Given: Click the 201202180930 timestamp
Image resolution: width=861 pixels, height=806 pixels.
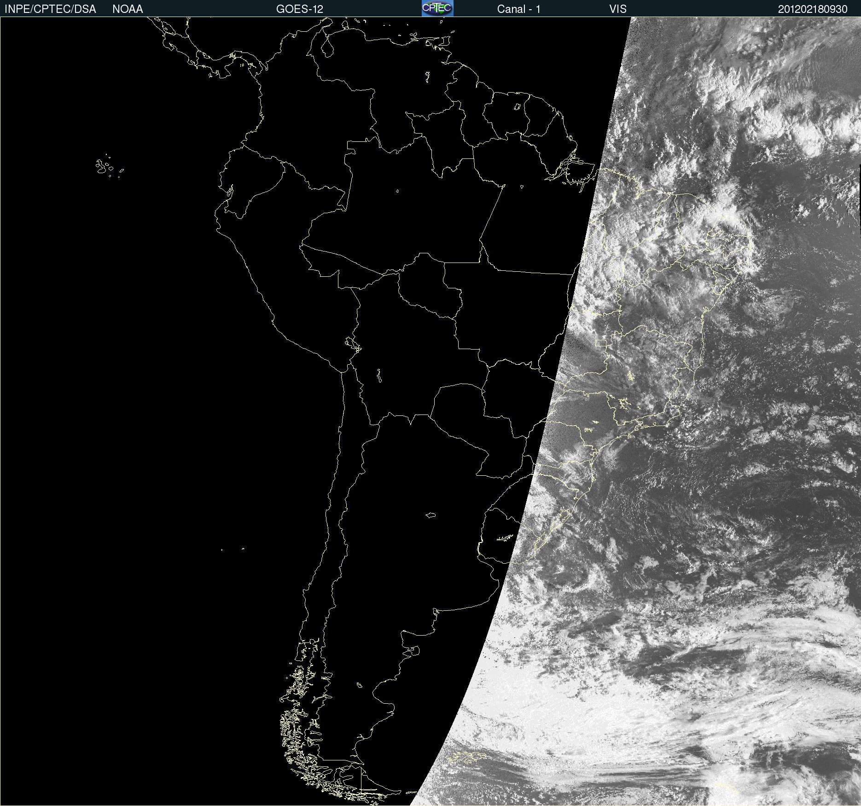Looking at the screenshot, I should (x=813, y=9).
